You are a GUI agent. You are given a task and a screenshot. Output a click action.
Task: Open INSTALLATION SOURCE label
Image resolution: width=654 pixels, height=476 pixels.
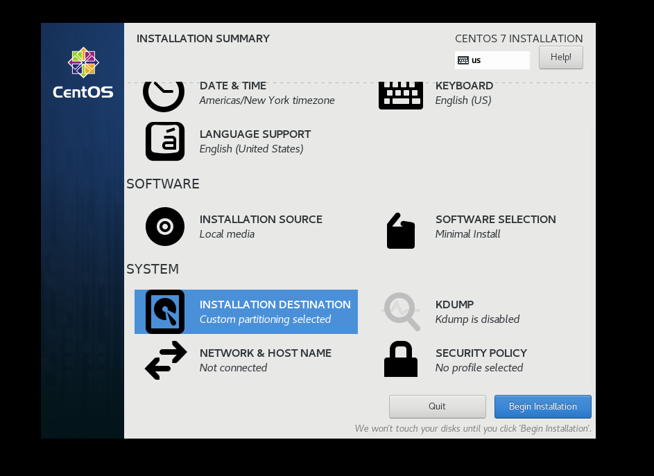261,219
